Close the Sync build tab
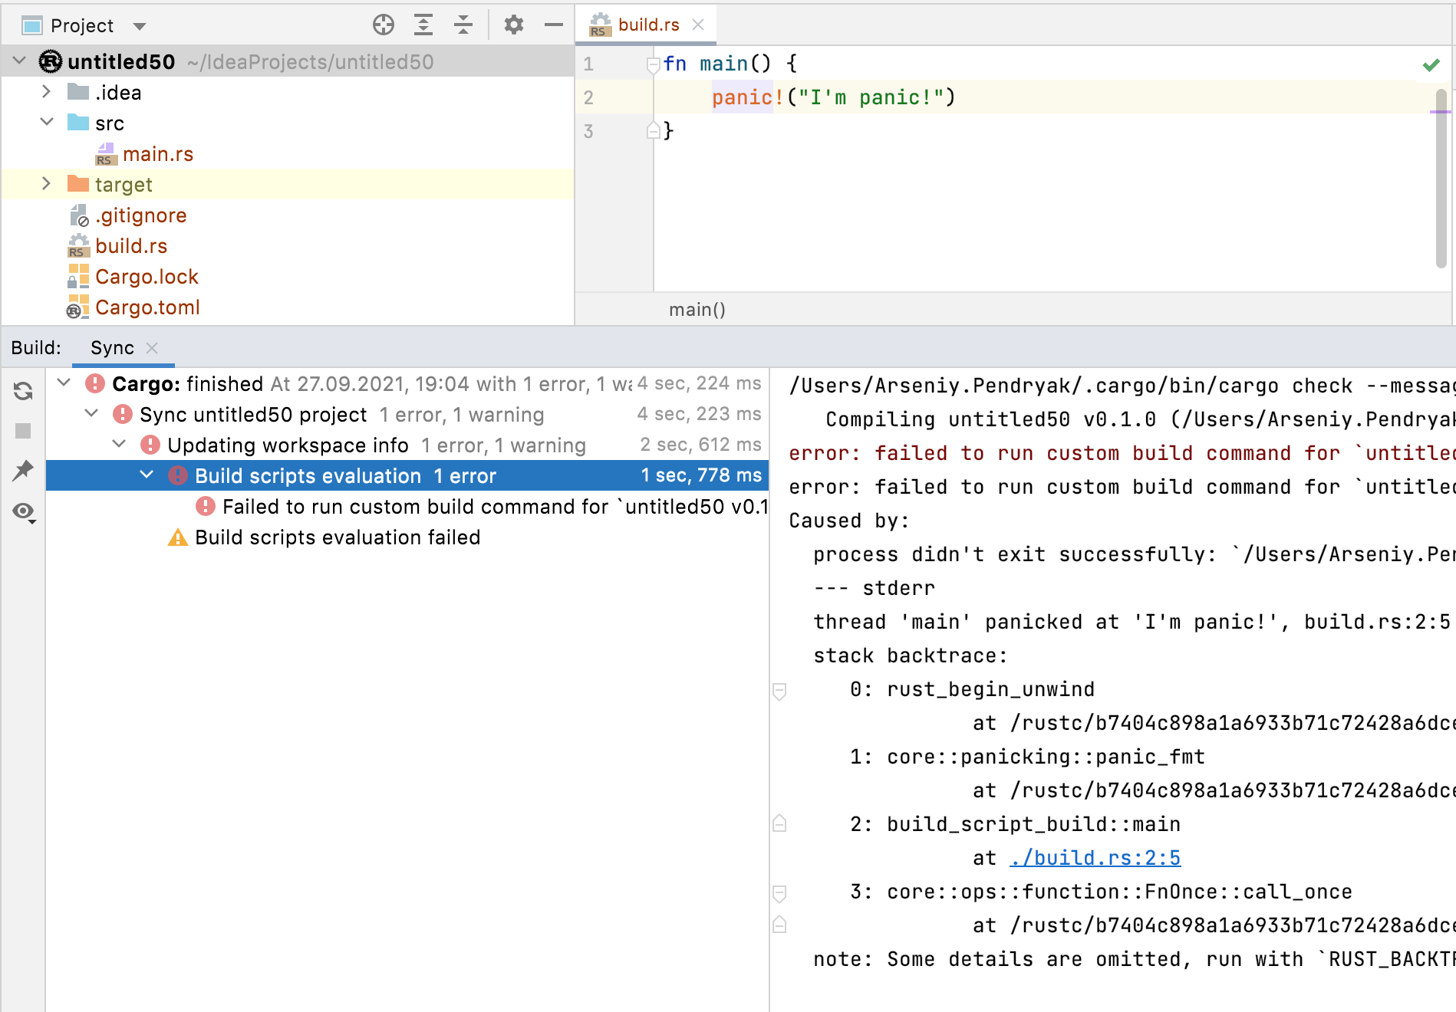Screen dimensions: 1456x1012 [152, 348]
